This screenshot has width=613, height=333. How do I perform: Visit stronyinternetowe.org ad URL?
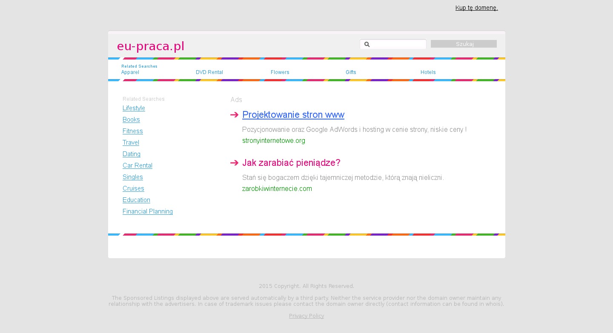tap(273, 141)
